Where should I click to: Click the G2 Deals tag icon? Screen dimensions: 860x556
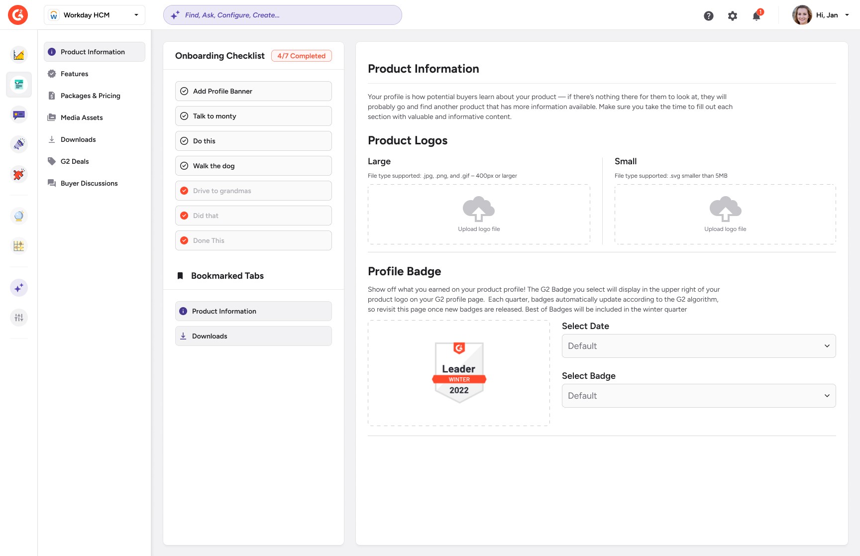(x=52, y=161)
